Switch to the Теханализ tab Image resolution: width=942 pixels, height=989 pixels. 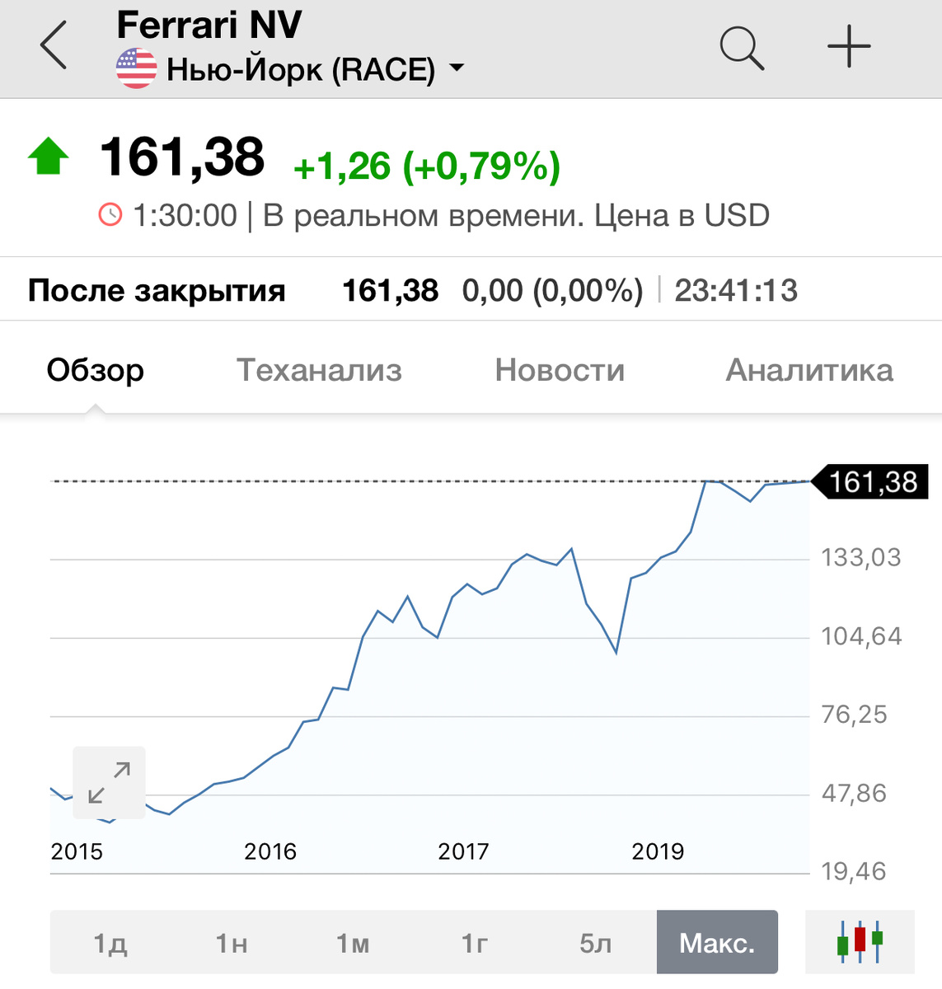coord(319,370)
